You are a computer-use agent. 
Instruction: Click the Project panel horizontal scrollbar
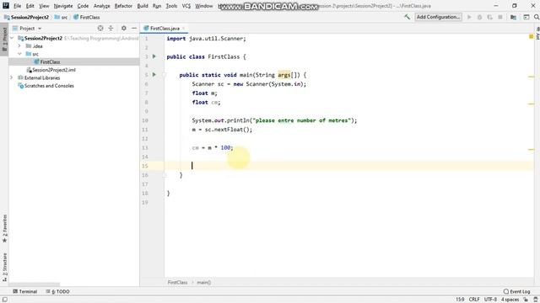click(34, 284)
